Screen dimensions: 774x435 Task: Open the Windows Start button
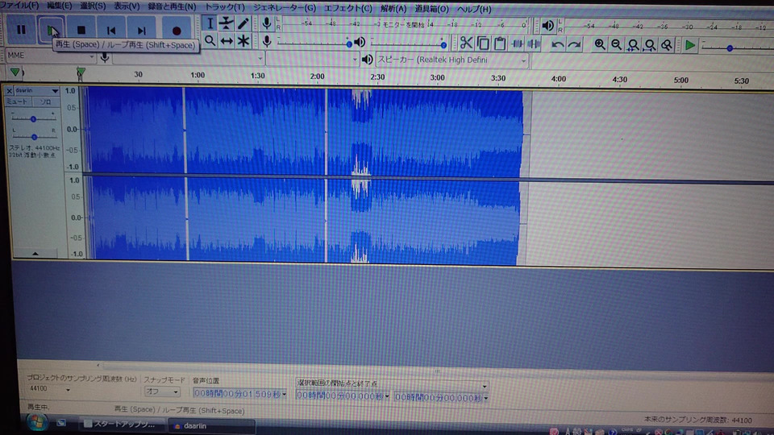click(37, 422)
